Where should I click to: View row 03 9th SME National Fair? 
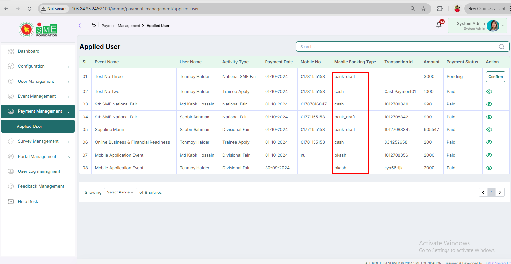click(x=489, y=104)
